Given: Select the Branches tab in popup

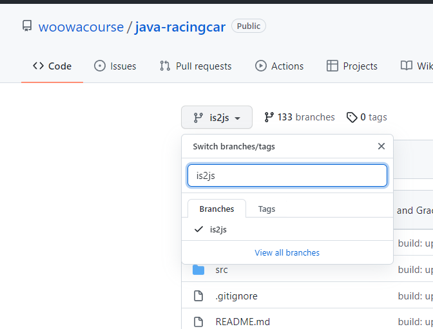Looking at the screenshot, I should point(216,209).
